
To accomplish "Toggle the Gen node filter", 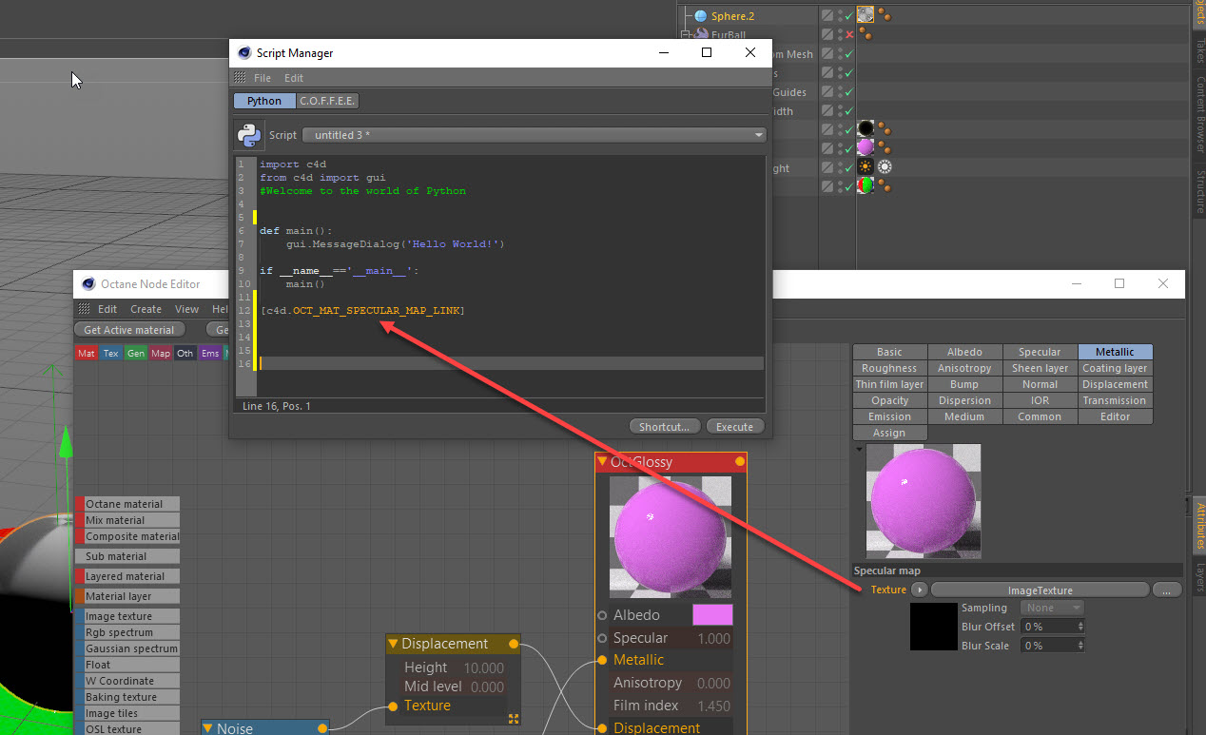I will point(136,354).
